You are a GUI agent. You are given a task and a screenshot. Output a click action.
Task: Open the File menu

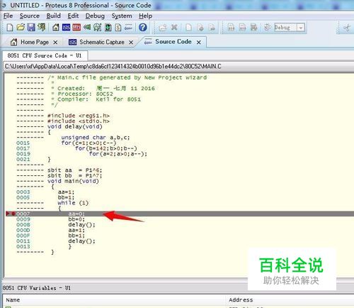tap(8, 16)
